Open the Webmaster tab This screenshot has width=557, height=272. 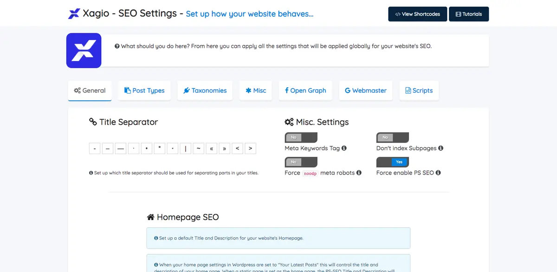(x=366, y=91)
